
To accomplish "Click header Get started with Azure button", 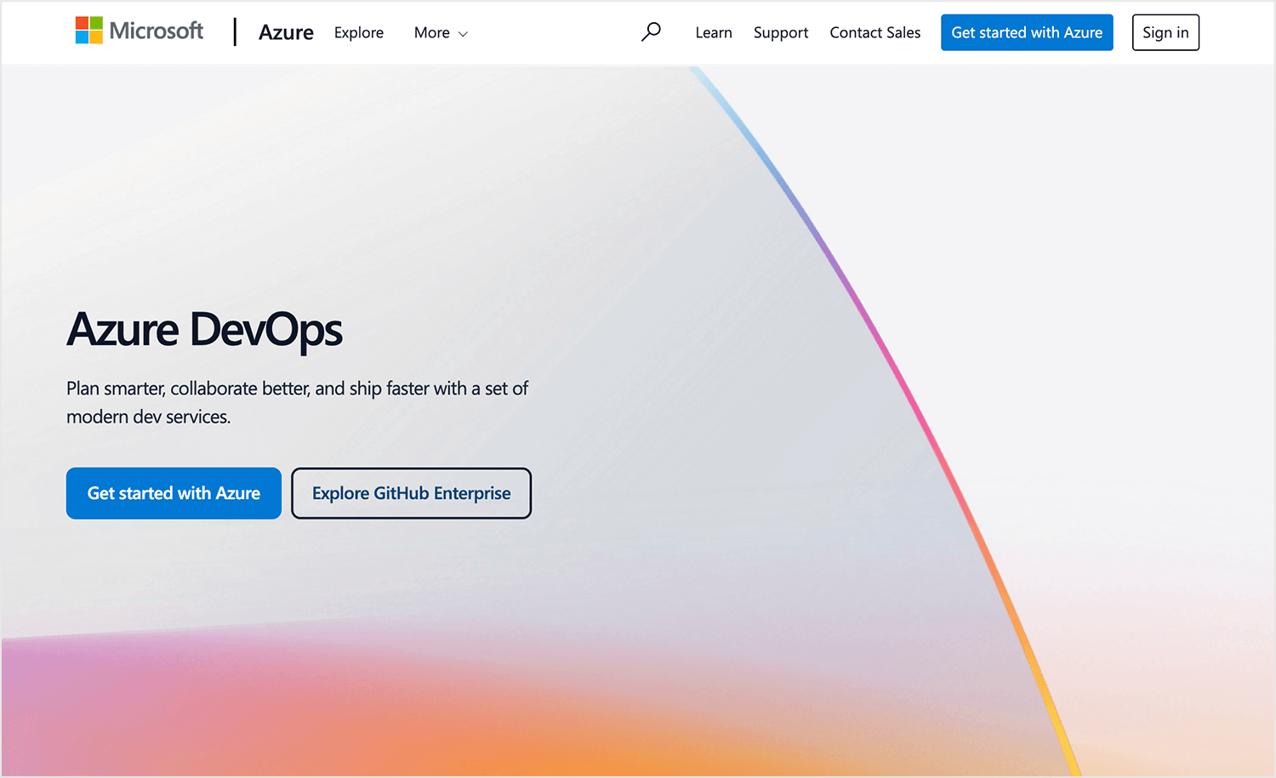I will (1027, 32).
